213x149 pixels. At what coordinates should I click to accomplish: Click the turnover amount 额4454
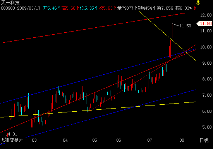click(x=145, y=8)
